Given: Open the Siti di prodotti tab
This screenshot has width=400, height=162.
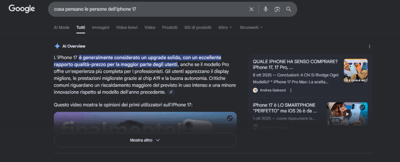Looking at the screenshot, I should click(198, 28).
